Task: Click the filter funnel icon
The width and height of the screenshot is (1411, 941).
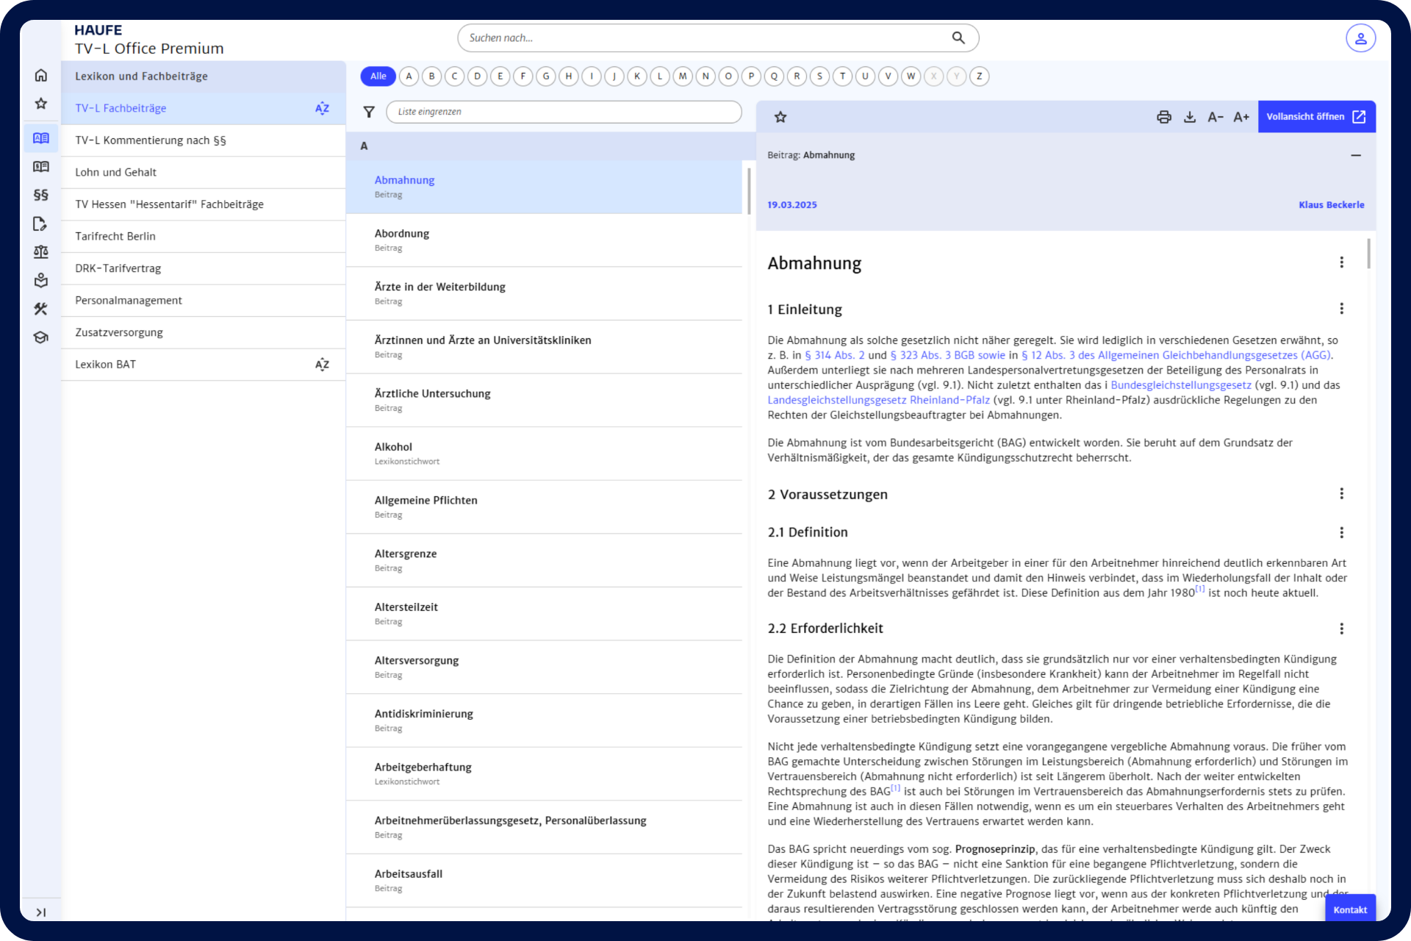Action: click(x=369, y=112)
